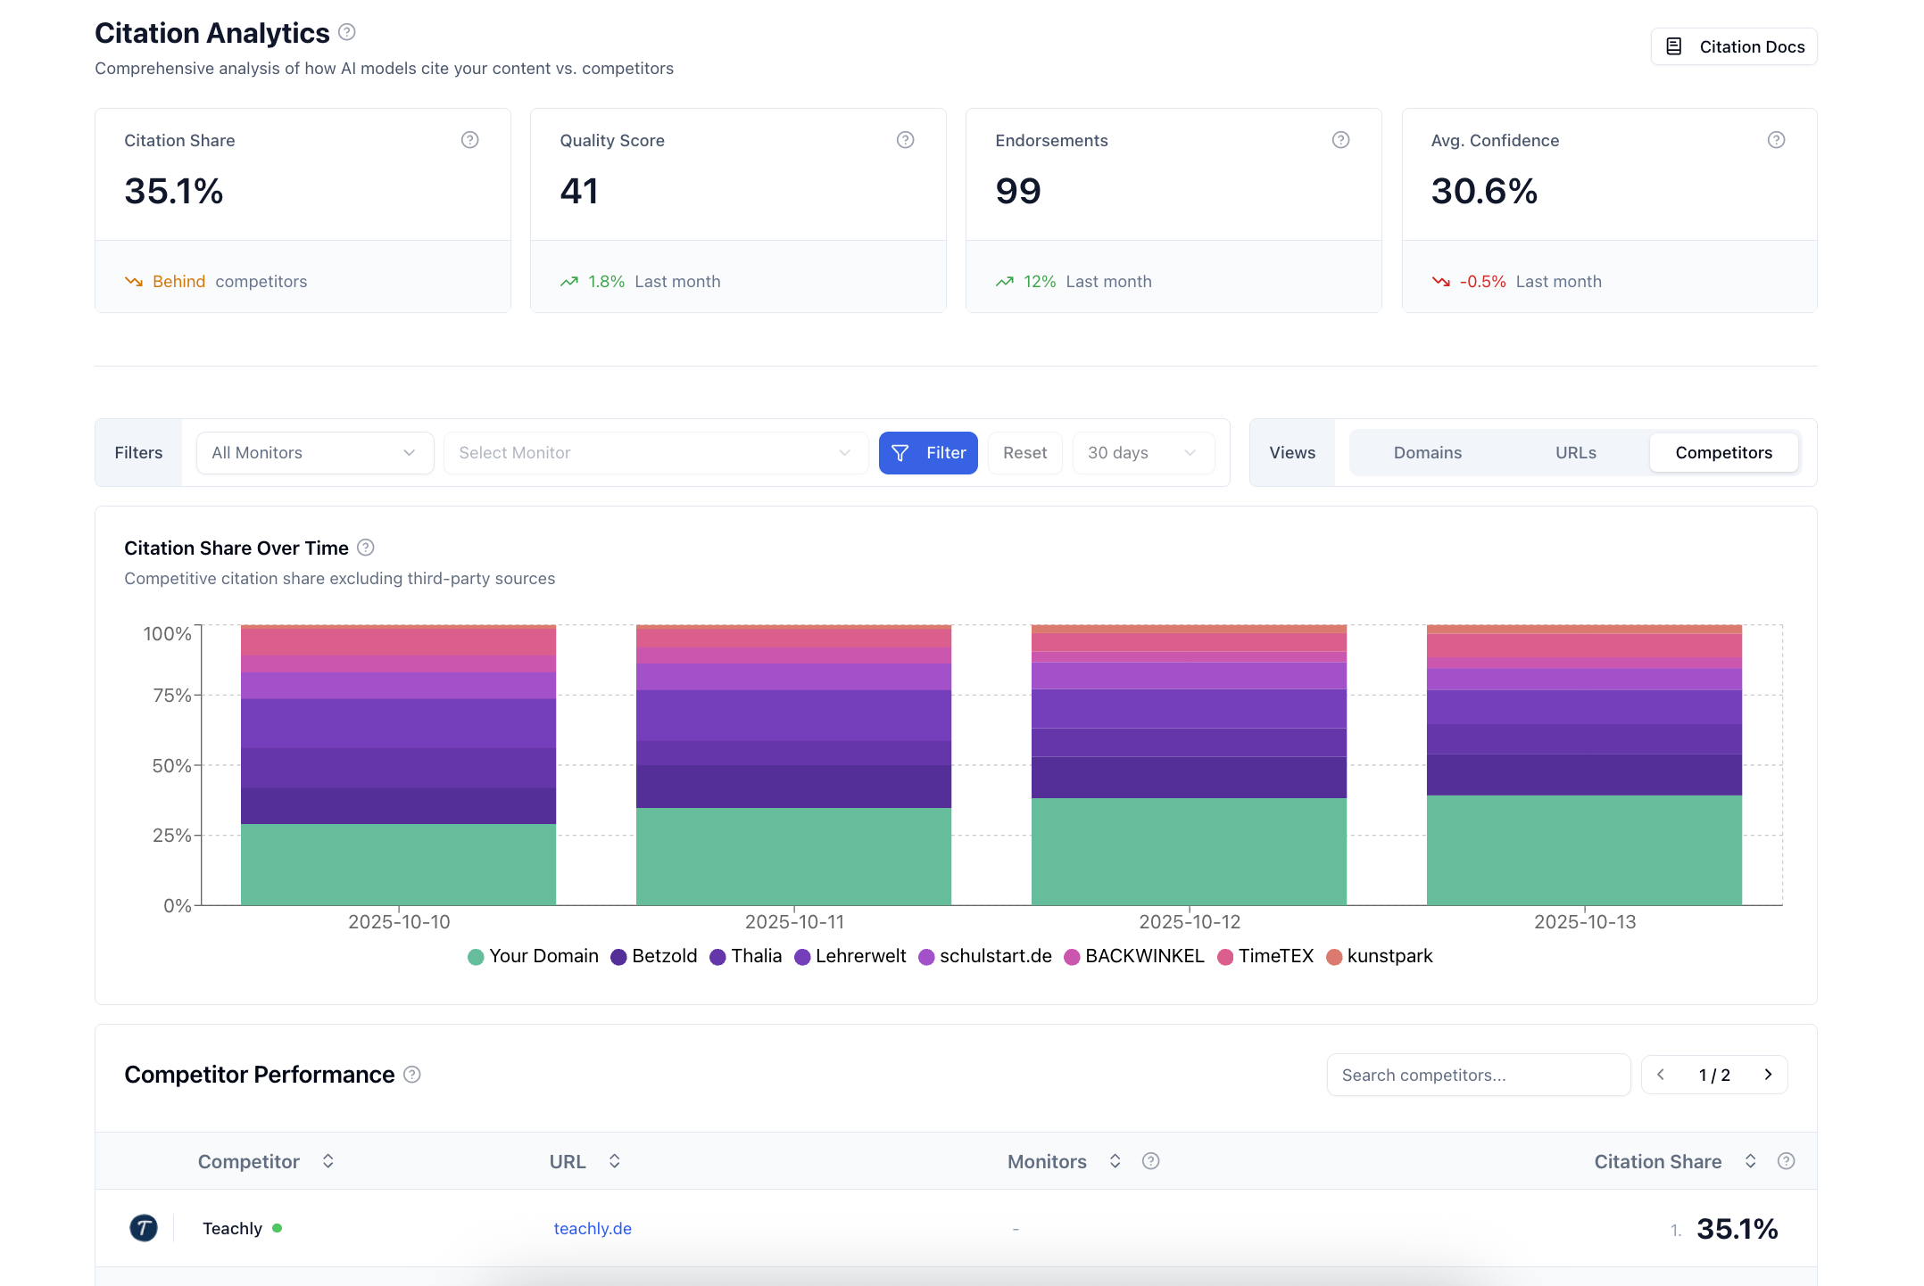The image size is (1924, 1286).
Task: Open the Select Monitor dropdown
Action: coord(654,452)
